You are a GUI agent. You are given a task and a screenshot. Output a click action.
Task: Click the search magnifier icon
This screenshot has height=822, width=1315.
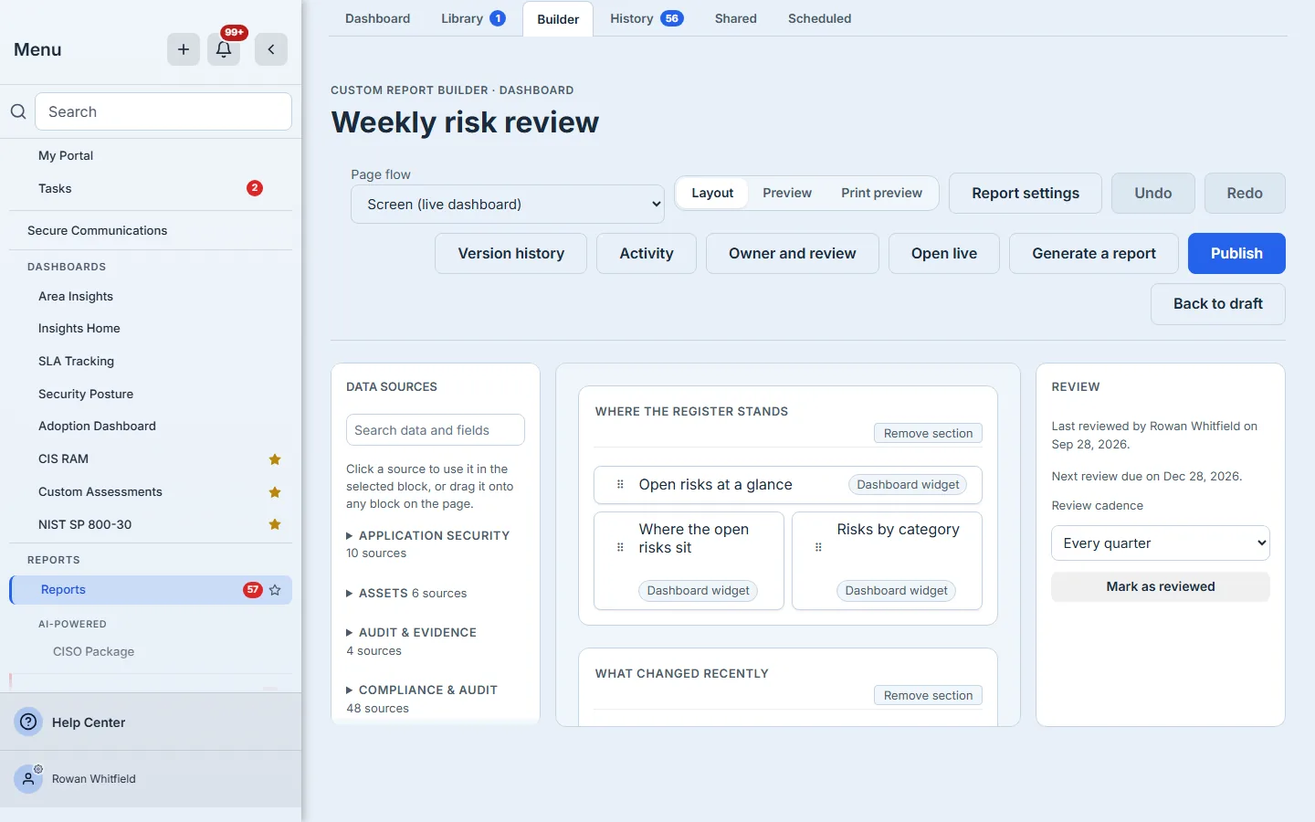(x=18, y=111)
